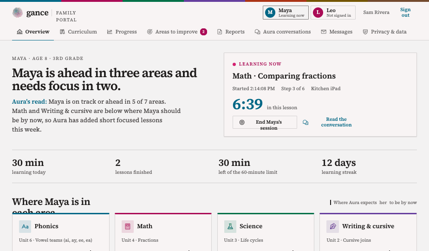Open the Curriculum tab
This screenshot has width=429, height=251.
click(78, 32)
